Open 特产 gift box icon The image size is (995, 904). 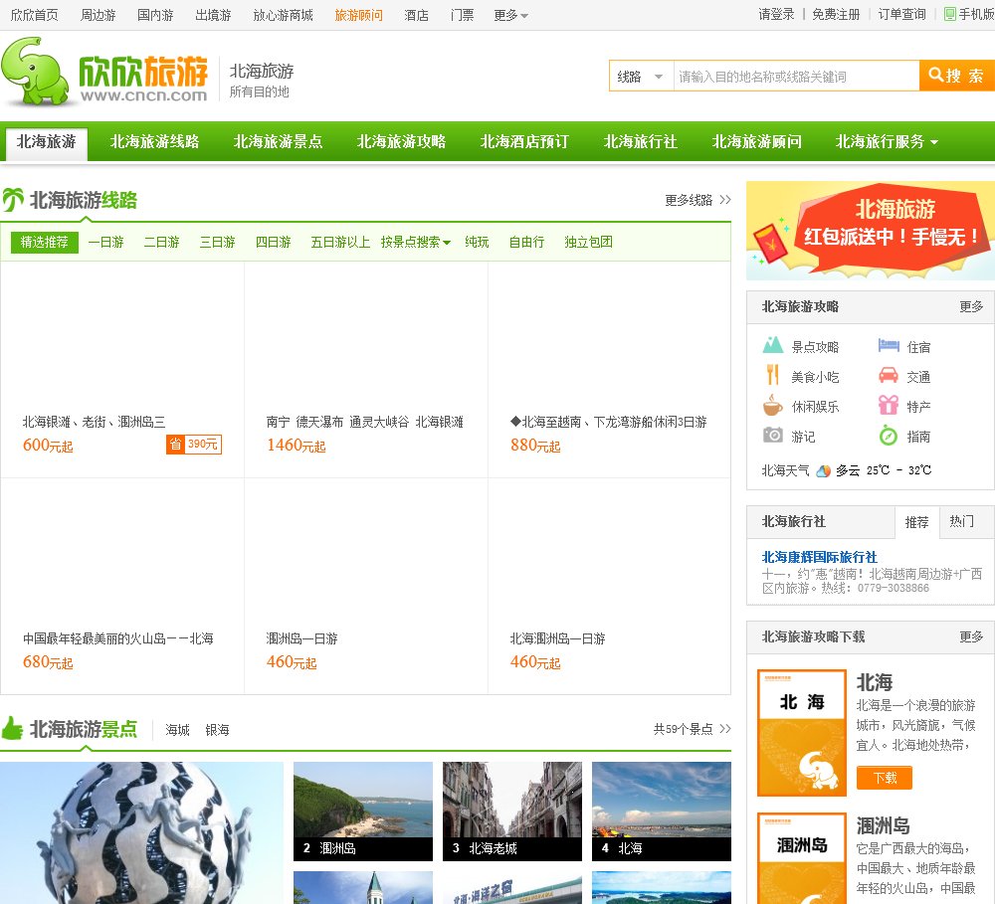click(889, 405)
